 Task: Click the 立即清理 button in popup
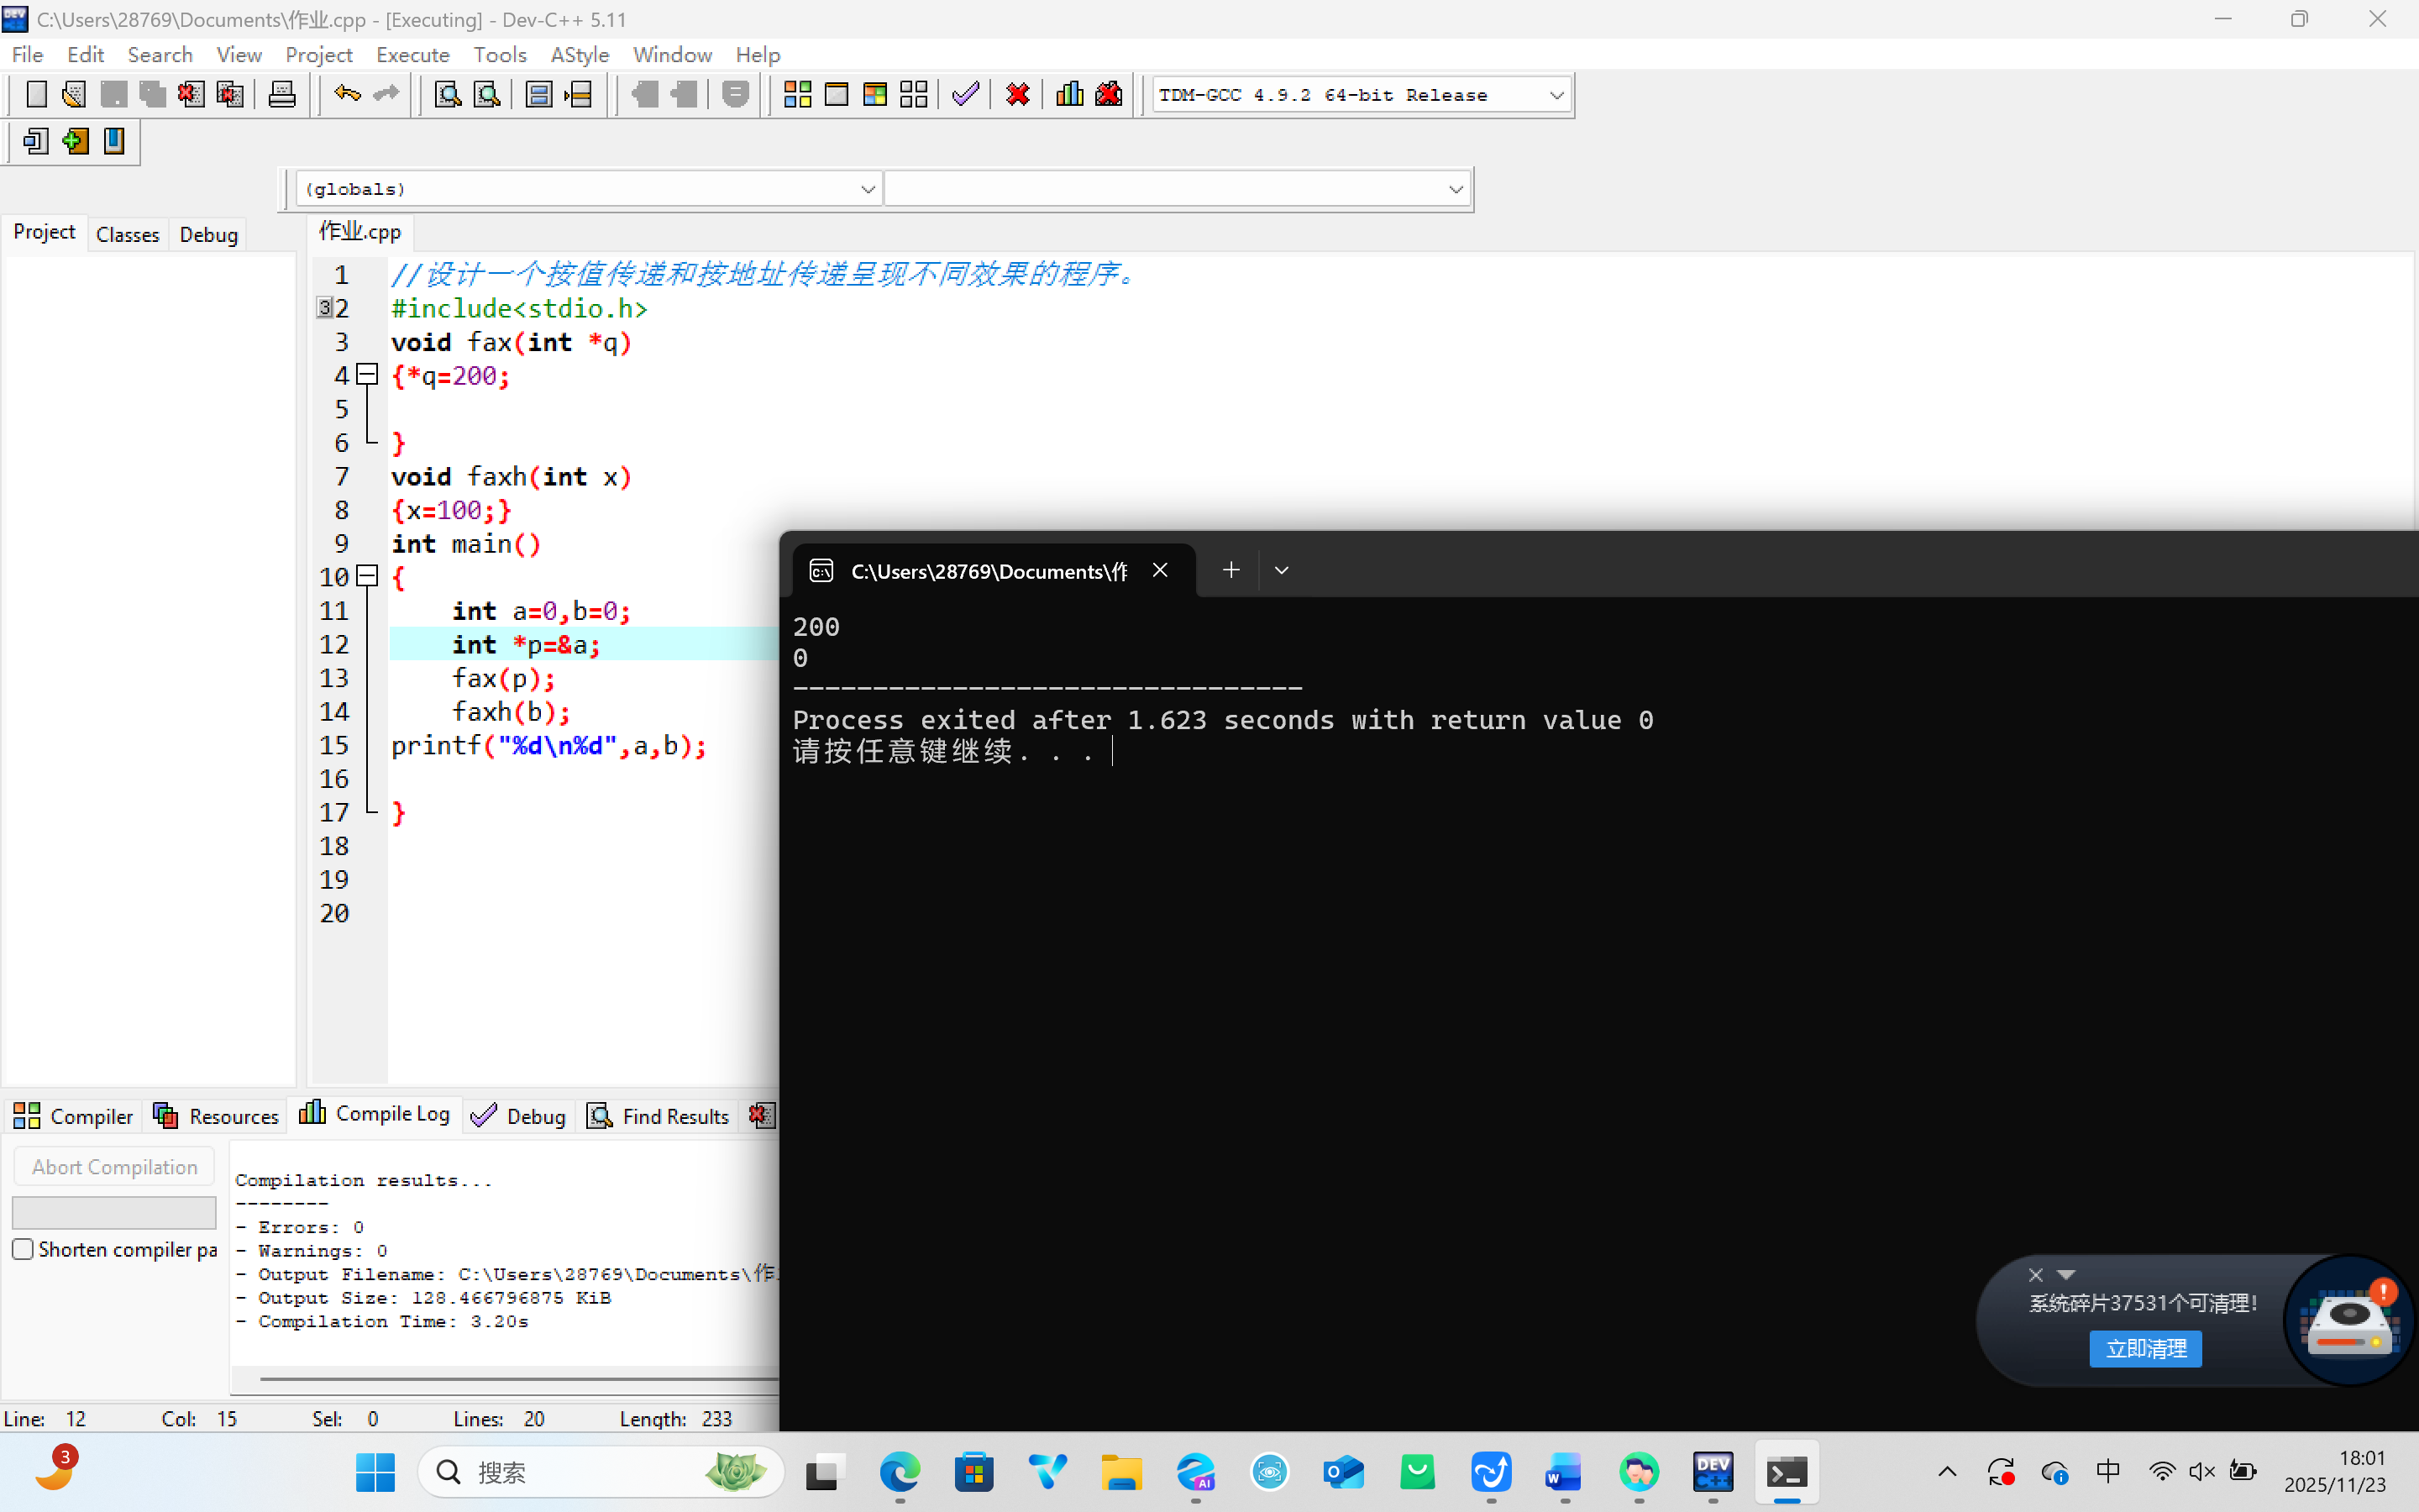click(x=2145, y=1348)
